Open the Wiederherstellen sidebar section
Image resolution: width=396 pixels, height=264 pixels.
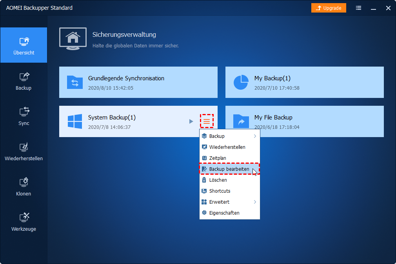tap(24, 152)
